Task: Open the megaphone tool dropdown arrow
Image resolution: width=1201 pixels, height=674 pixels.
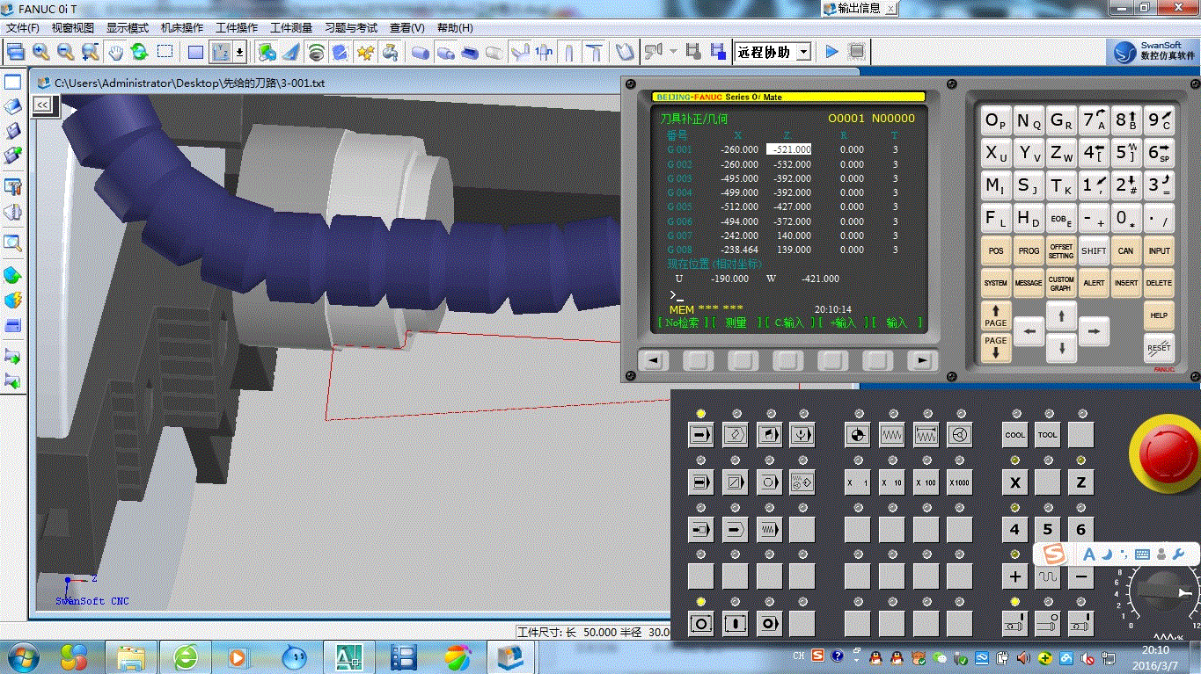Action: pos(674,52)
